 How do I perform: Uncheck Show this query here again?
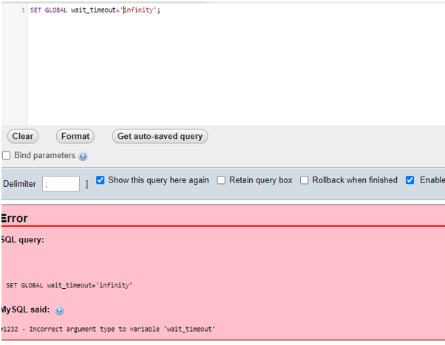tap(101, 180)
